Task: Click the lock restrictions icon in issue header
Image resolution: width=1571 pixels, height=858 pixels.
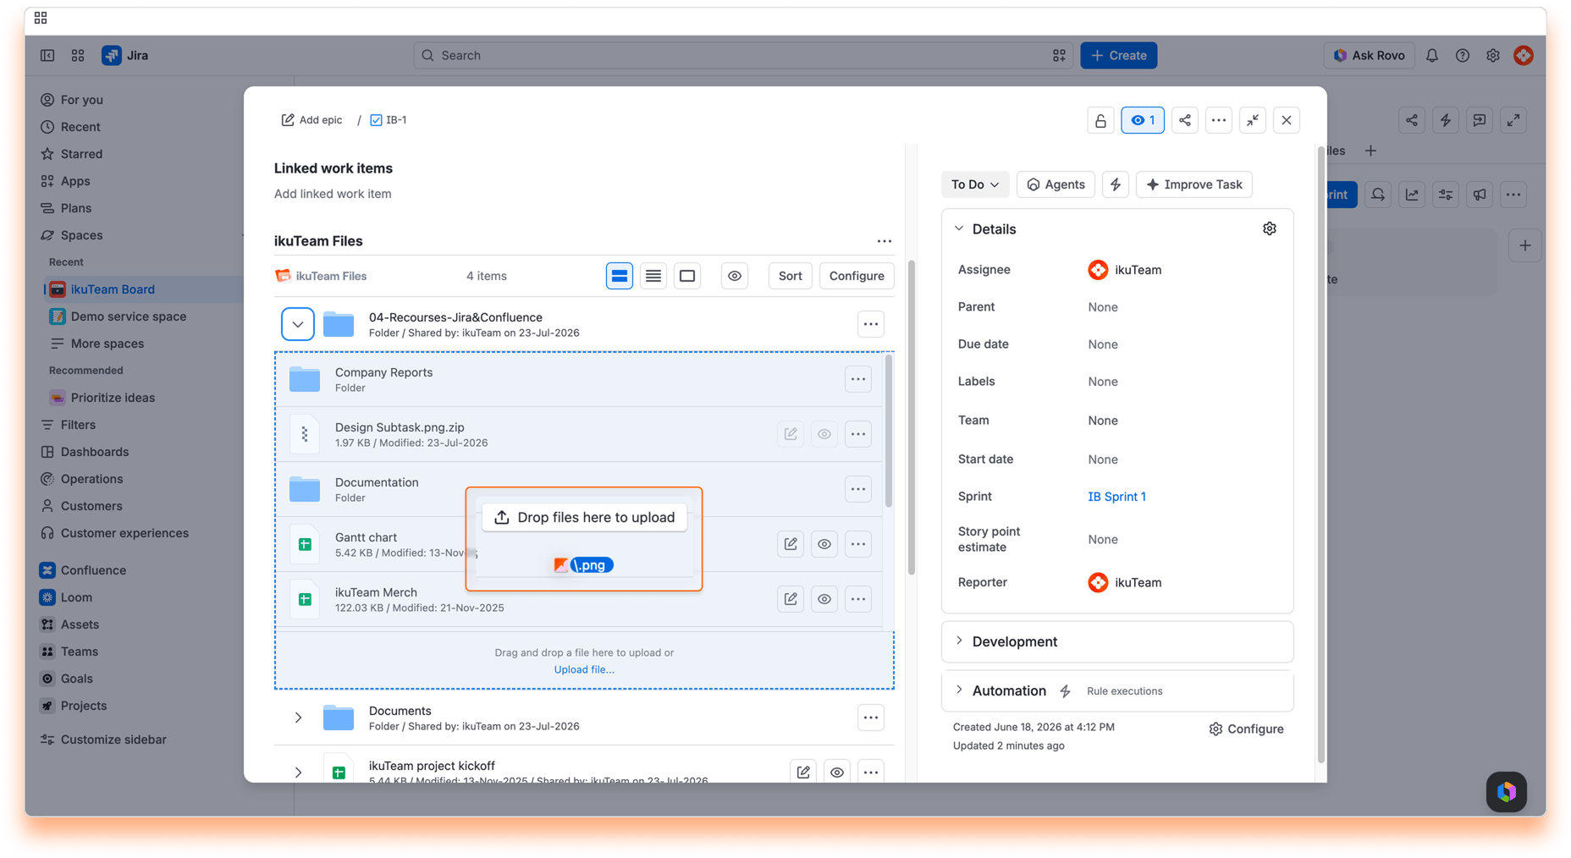Action: coord(1100,120)
